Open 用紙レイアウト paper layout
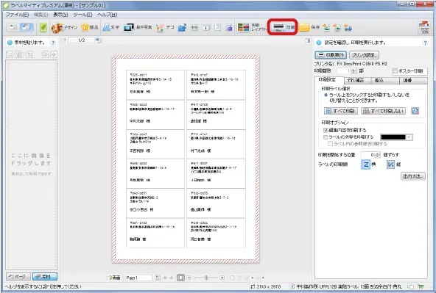The width and height of the screenshot is (436, 293). click(251, 27)
